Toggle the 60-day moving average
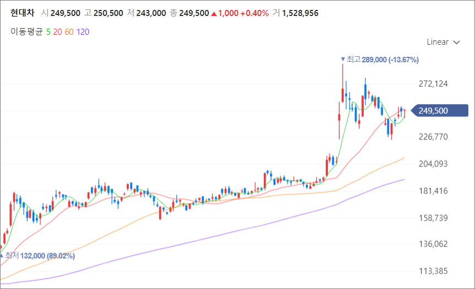The image size is (475, 289). (x=69, y=32)
